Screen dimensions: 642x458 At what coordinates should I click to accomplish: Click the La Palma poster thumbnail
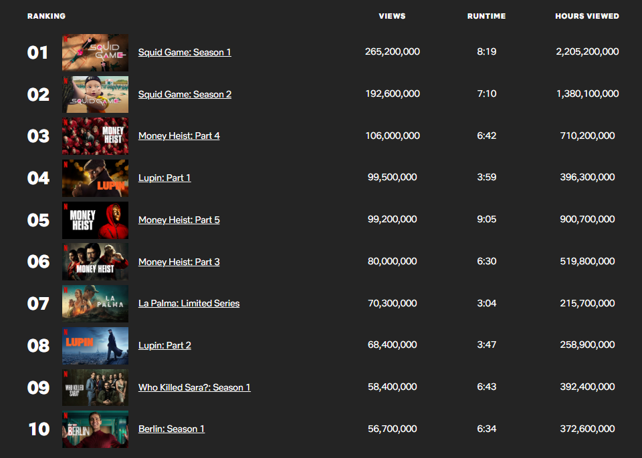(x=95, y=303)
